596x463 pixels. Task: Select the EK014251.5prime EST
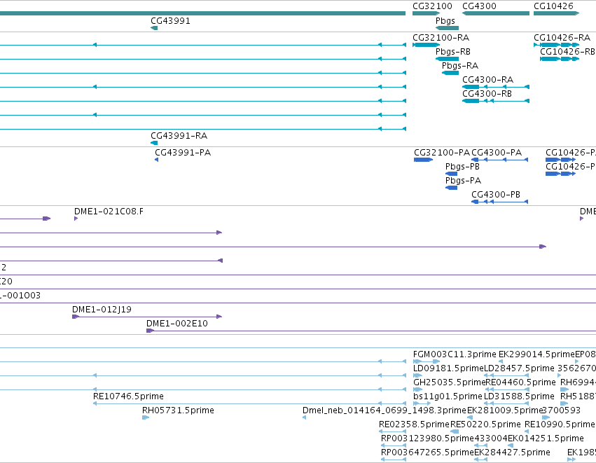tap(511, 445)
